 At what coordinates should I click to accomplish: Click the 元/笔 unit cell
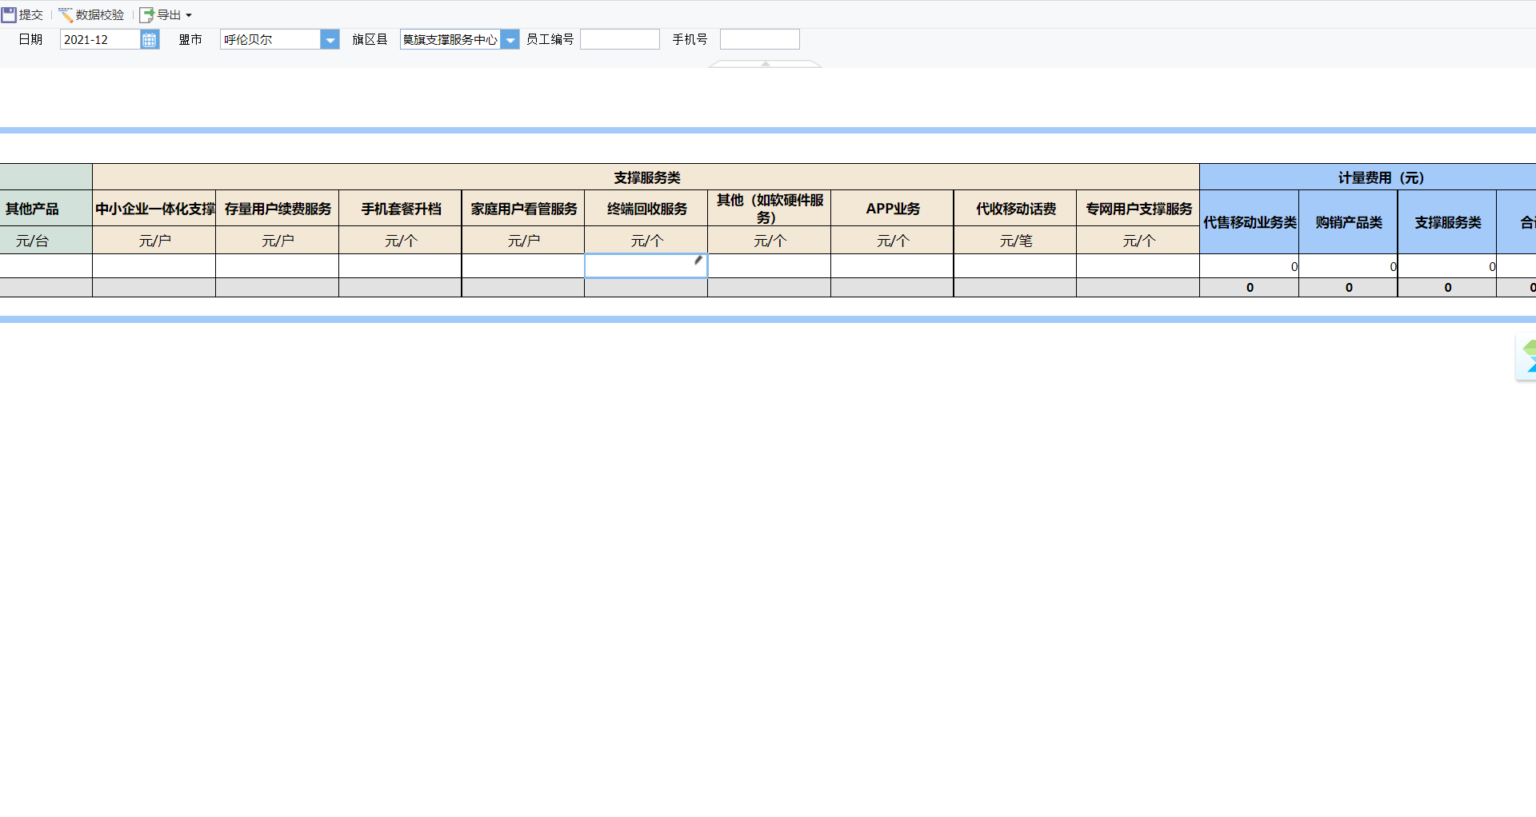(1016, 241)
